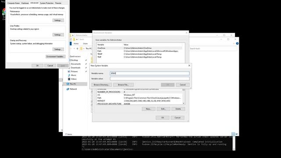
Task: Click Browse Directory button
Action: [101, 85]
